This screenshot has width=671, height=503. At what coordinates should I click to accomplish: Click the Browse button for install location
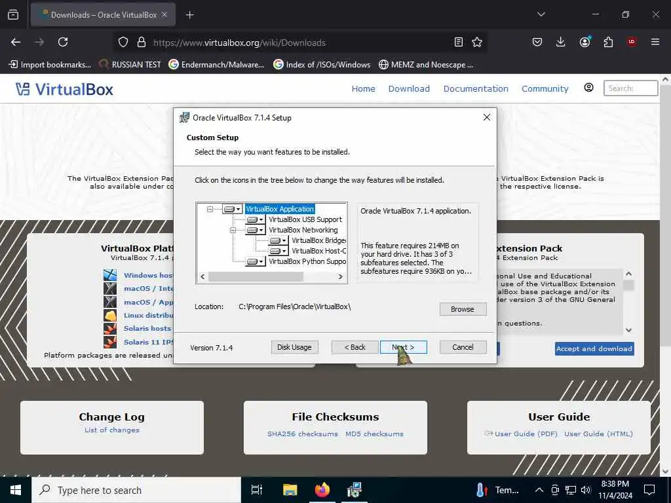pos(463,309)
